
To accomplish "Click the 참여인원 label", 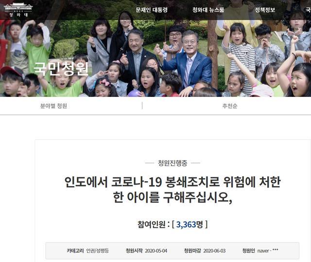I will tap(151, 225).
